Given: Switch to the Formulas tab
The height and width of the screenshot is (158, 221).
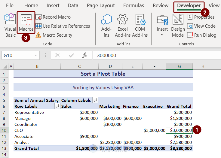Looking at the screenshot, I should coord(134,5).
